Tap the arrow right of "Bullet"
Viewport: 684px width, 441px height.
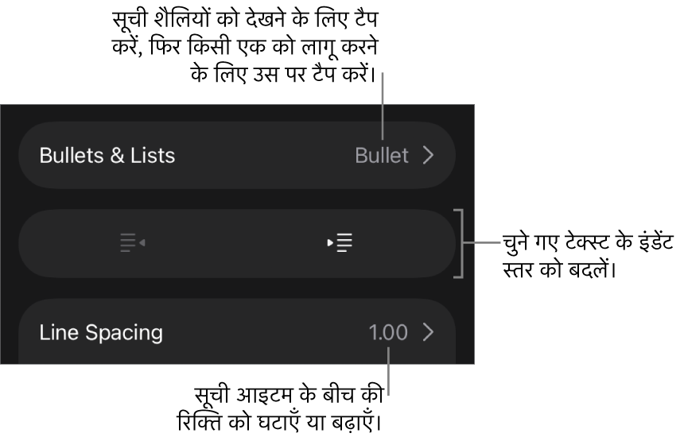pyautogui.click(x=428, y=155)
